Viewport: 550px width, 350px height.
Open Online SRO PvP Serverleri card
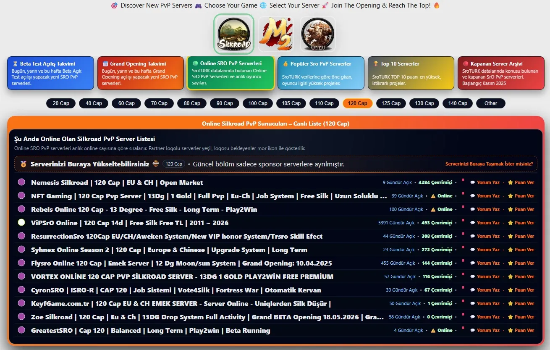click(230, 73)
